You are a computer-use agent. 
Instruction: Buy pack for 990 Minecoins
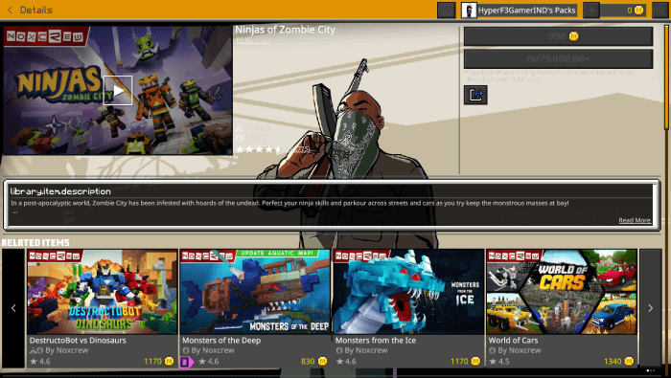[x=559, y=36]
